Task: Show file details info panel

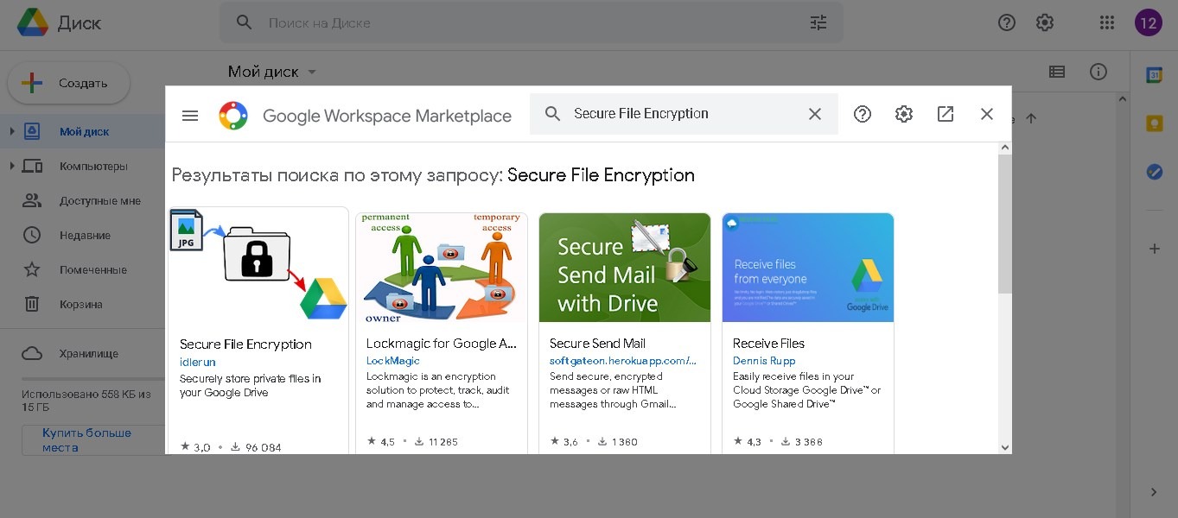Action: 1098,72
